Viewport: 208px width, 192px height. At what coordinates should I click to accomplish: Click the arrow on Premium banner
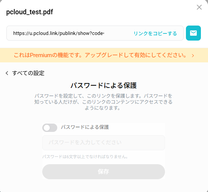pyautogui.click(x=193, y=56)
